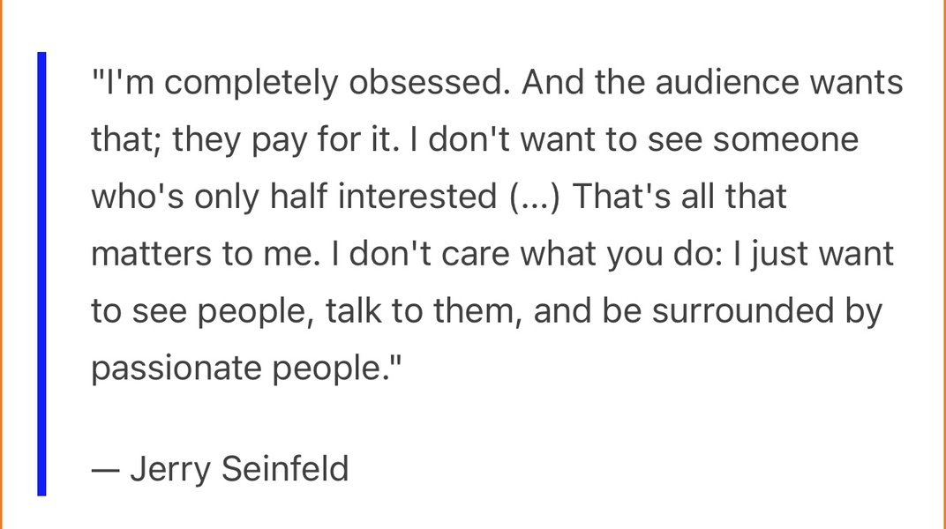946x529 pixels.
Task: Click the word "passionate" in last line
Action: click(176, 369)
